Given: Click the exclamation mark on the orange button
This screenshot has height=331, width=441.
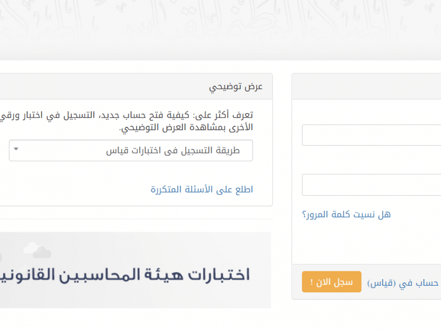Looking at the screenshot, I should point(311,282).
